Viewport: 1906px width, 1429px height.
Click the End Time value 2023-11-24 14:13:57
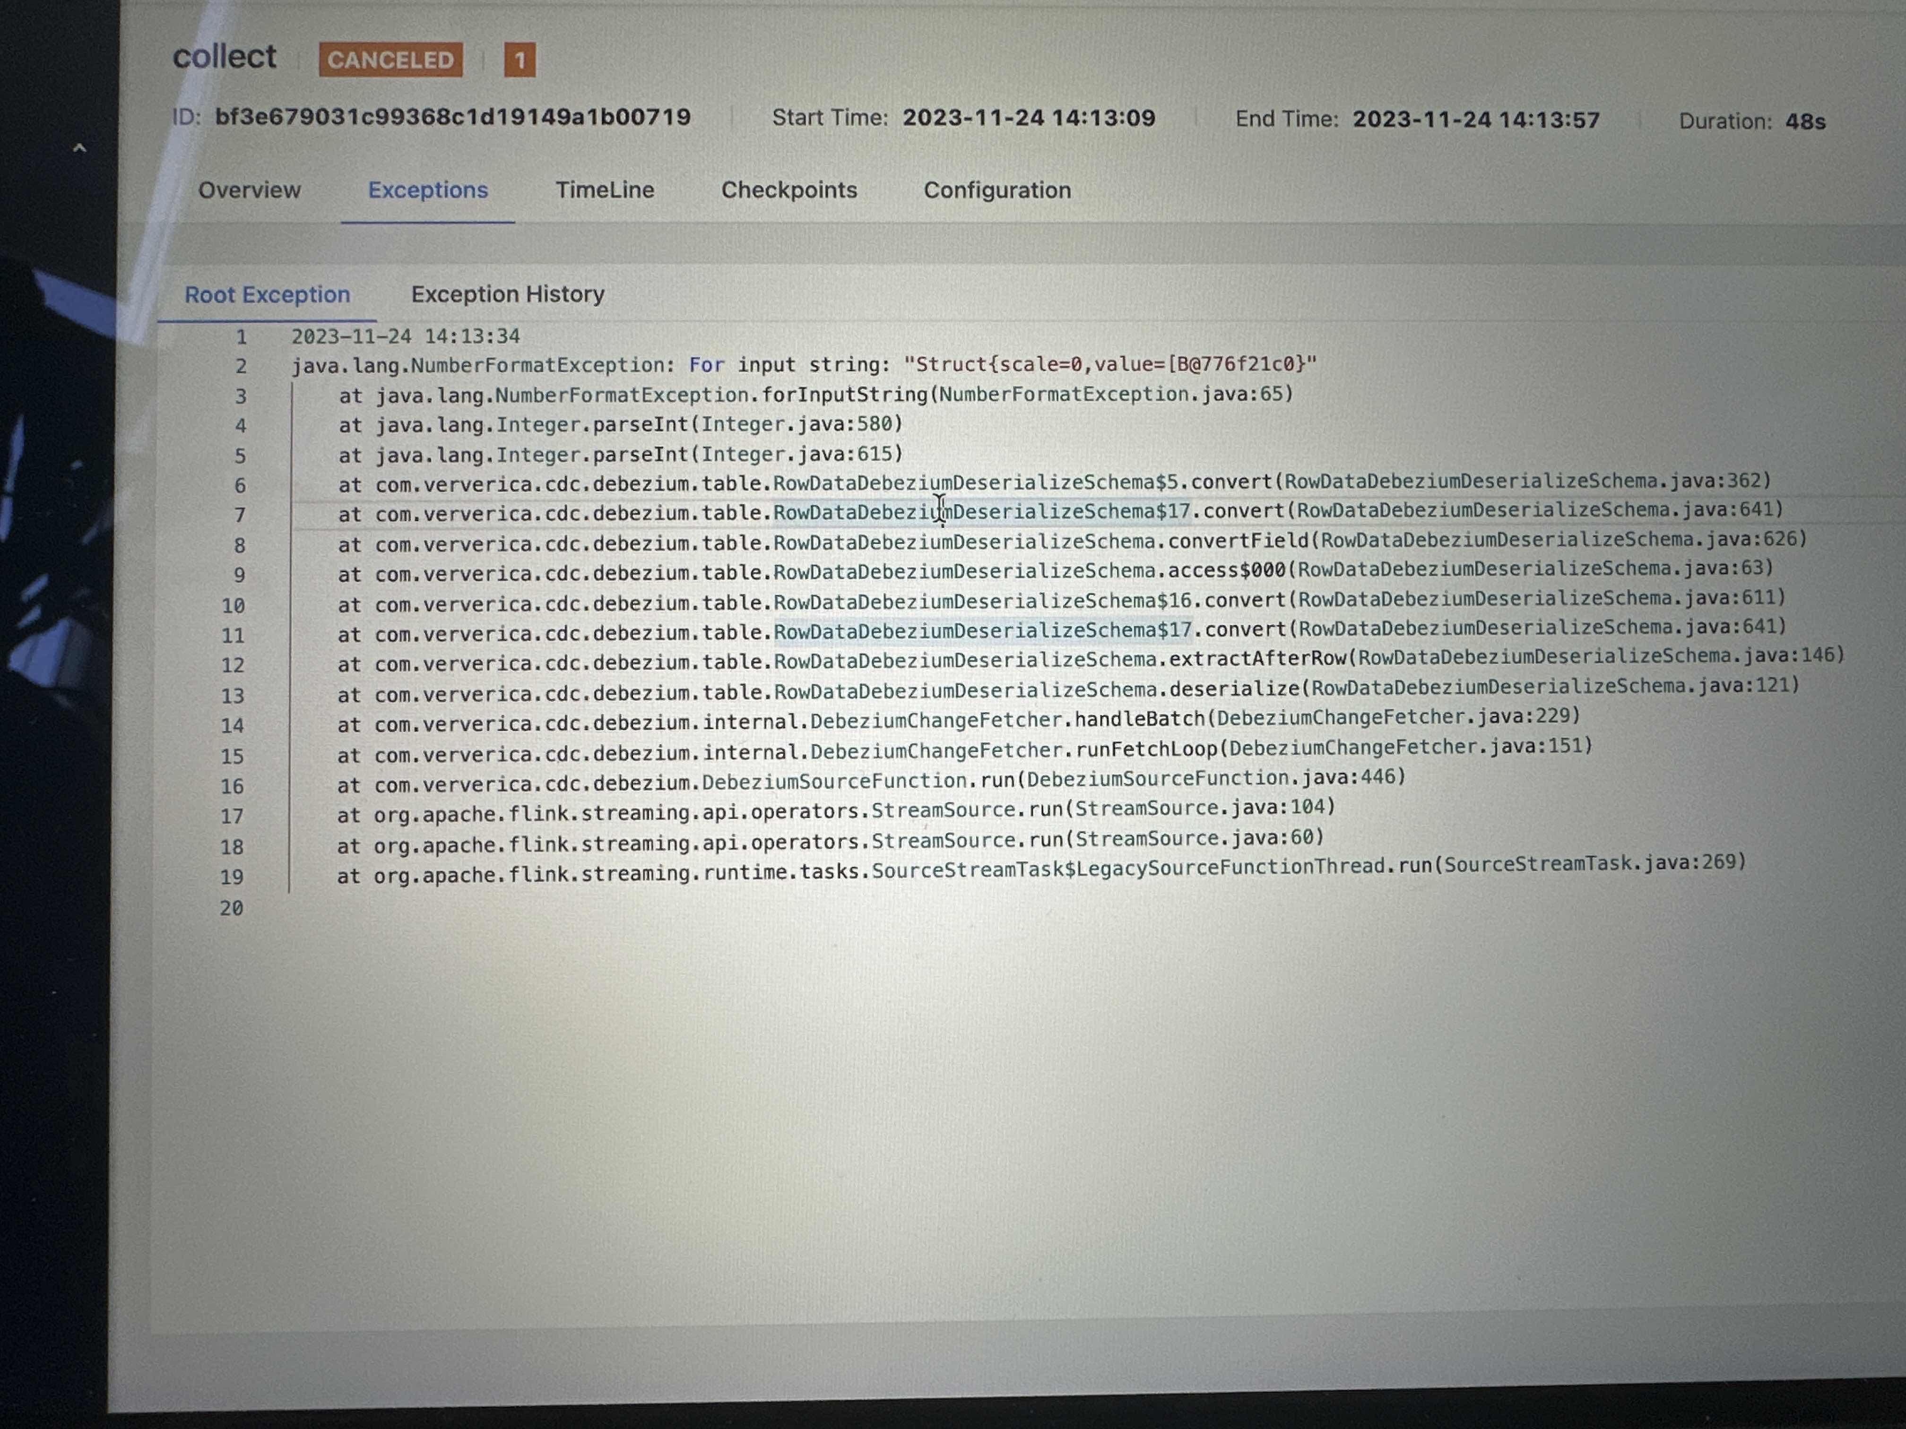point(1475,120)
